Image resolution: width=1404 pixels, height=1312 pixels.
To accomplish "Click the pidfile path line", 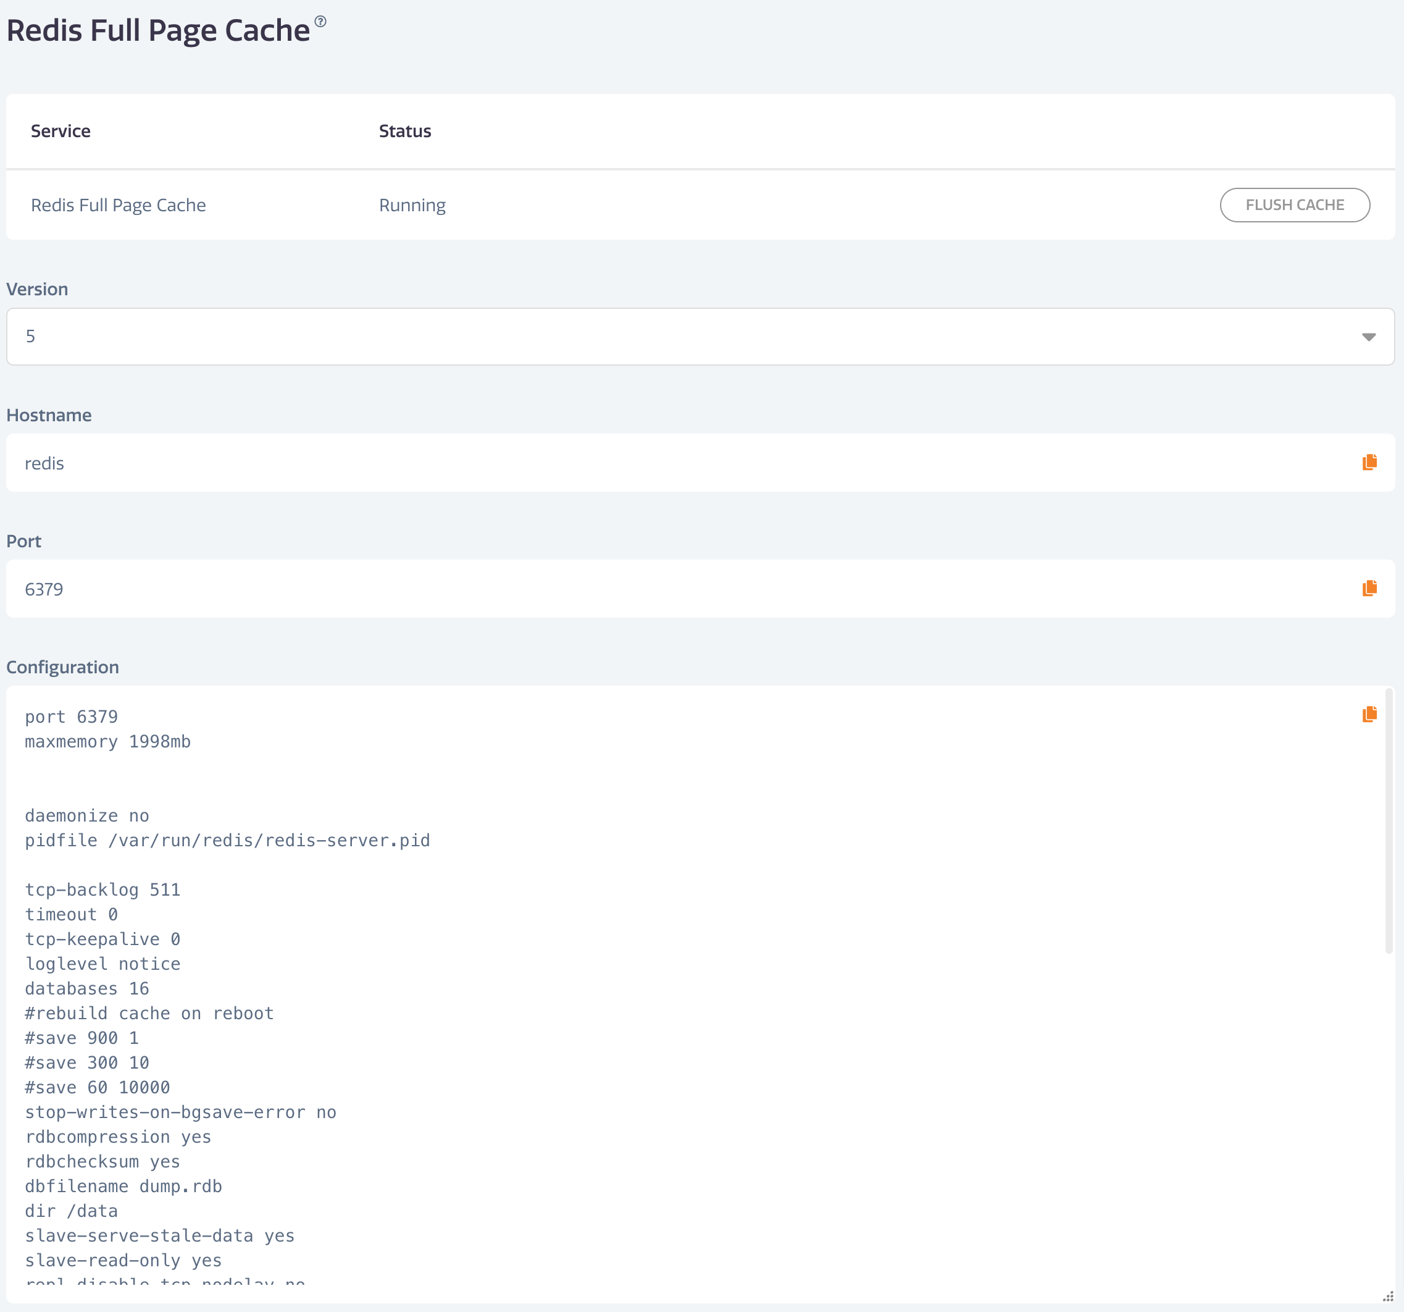I will (x=227, y=840).
